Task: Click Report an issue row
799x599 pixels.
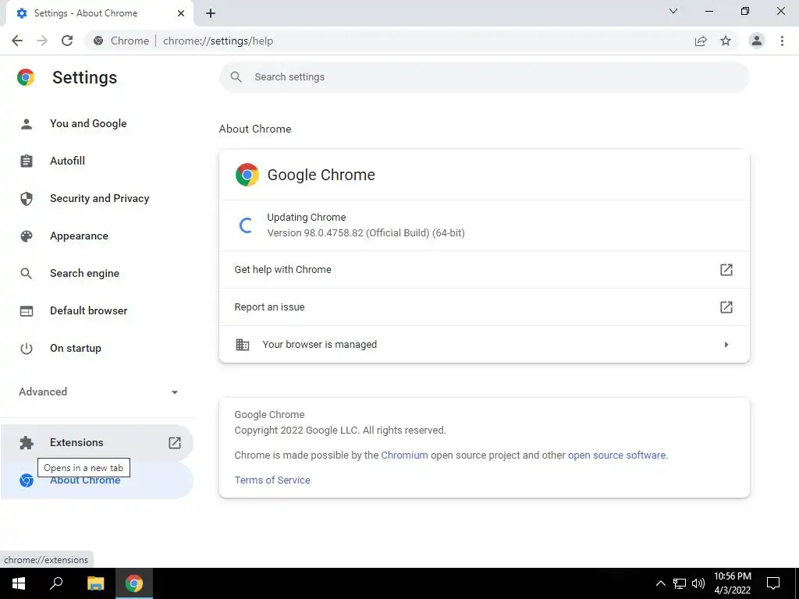Action: [x=484, y=307]
